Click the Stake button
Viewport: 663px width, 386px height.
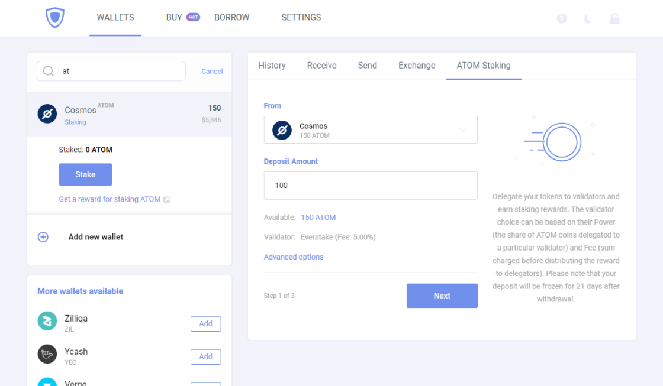point(85,174)
